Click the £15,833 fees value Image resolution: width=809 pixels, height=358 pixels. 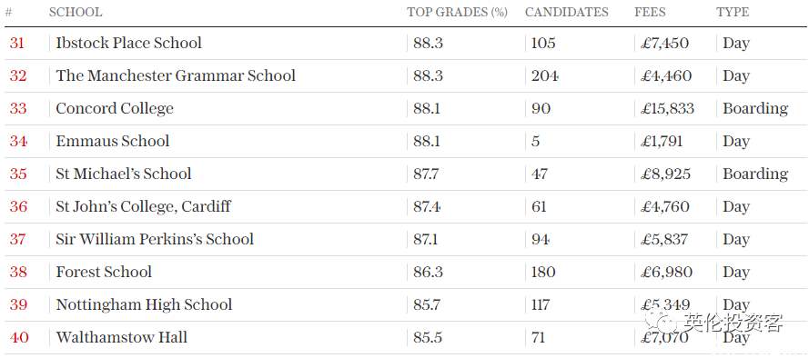668,109
